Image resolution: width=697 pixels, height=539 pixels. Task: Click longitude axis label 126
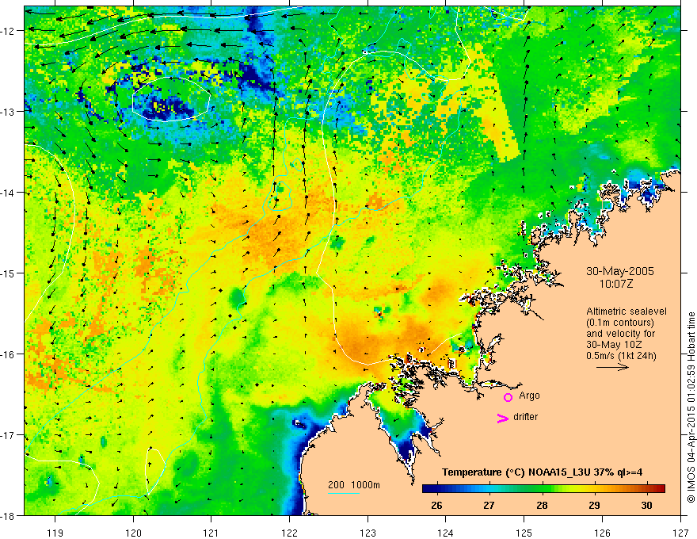click(x=602, y=533)
